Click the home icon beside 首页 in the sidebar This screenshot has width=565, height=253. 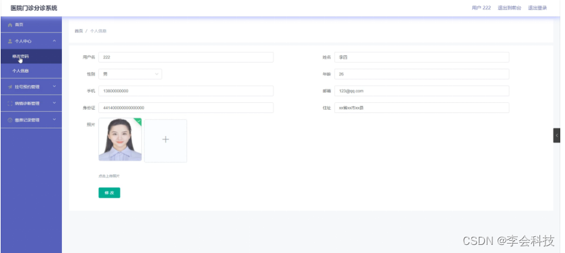(10, 25)
